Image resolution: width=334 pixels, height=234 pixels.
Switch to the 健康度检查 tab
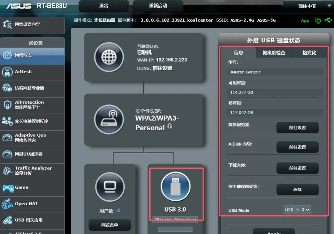point(274,52)
